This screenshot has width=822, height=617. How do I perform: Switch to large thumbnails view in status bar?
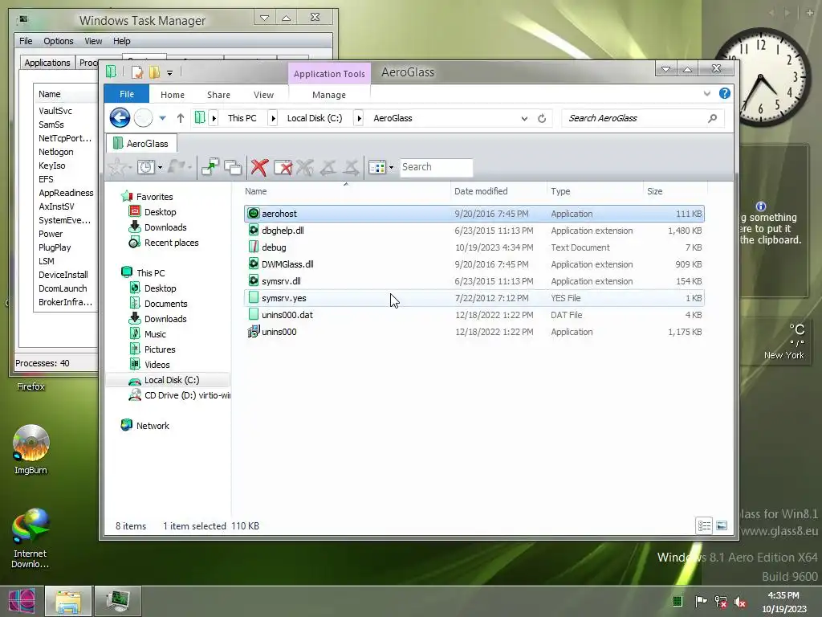click(x=722, y=525)
